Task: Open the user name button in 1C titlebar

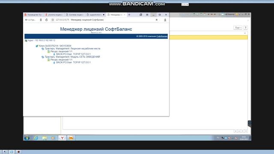Action: 230,15
